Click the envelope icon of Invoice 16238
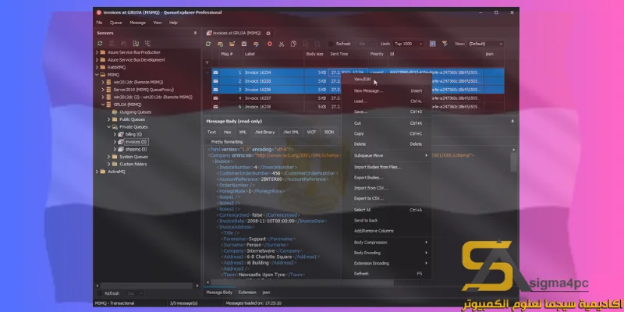 click(215, 107)
